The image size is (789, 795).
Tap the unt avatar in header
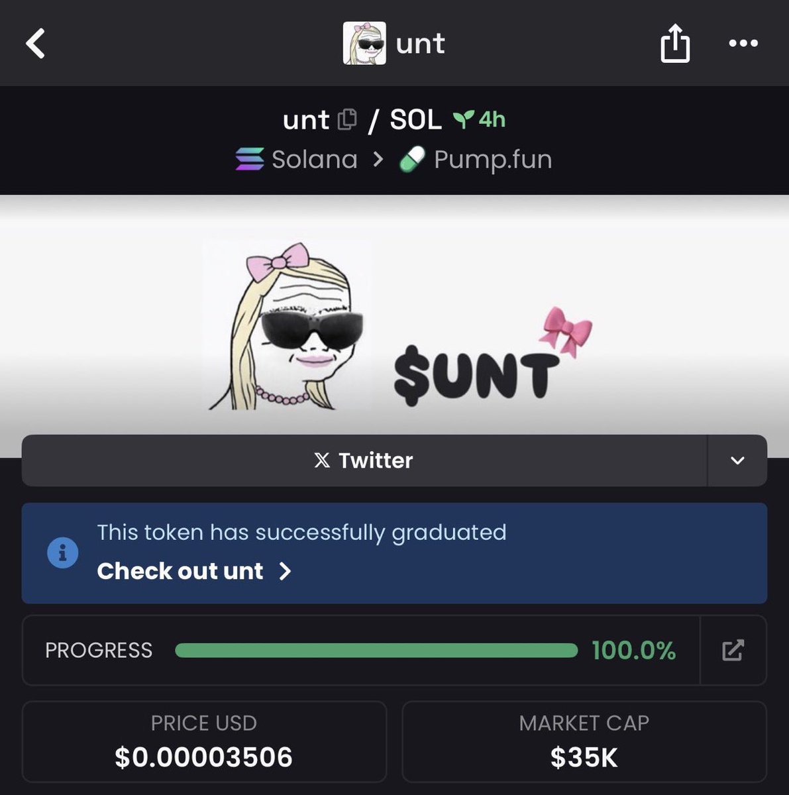click(x=364, y=44)
